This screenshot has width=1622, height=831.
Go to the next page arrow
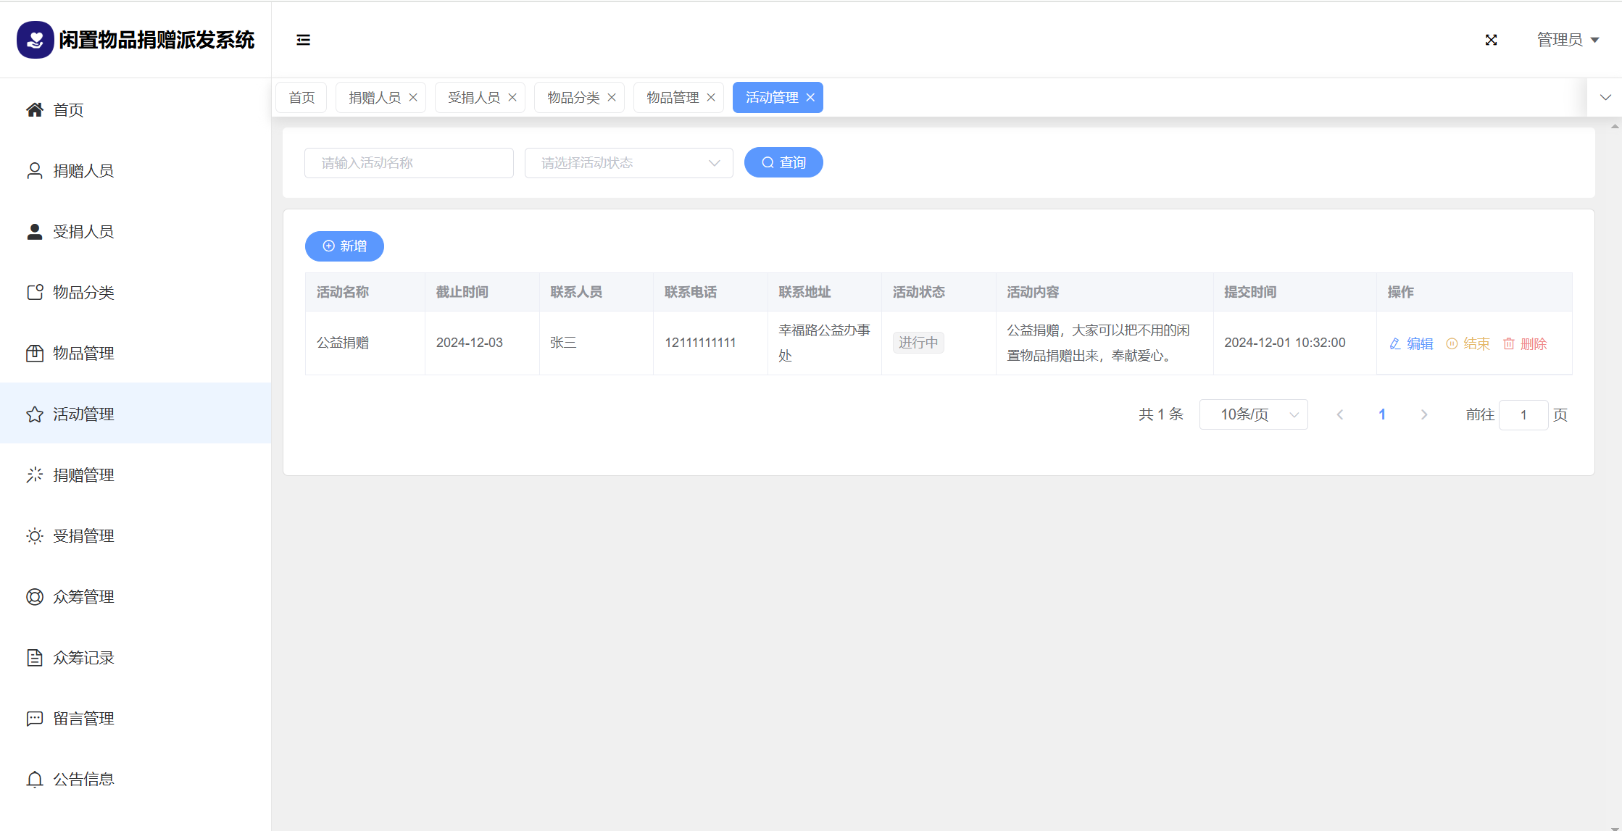(1423, 414)
